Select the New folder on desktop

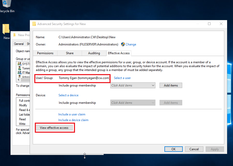coord(6,30)
